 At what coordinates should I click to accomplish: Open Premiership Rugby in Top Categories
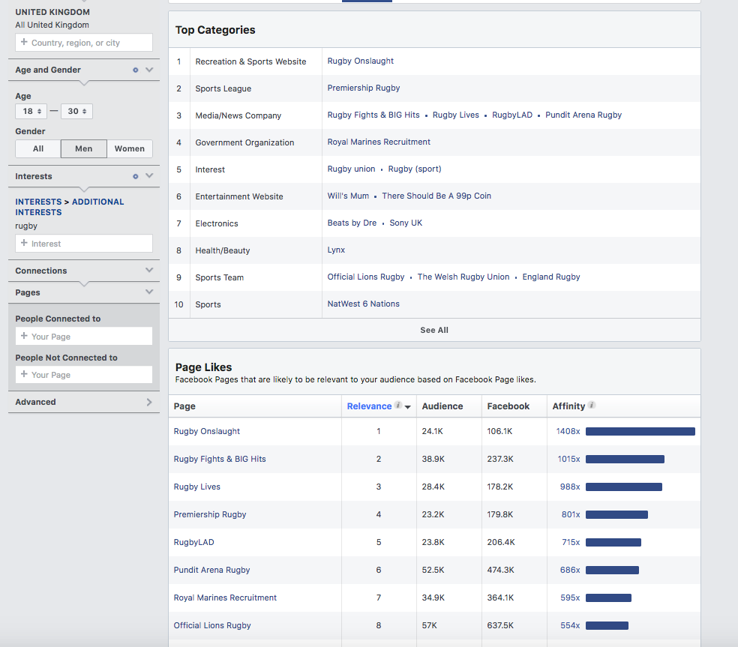click(364, 88)
